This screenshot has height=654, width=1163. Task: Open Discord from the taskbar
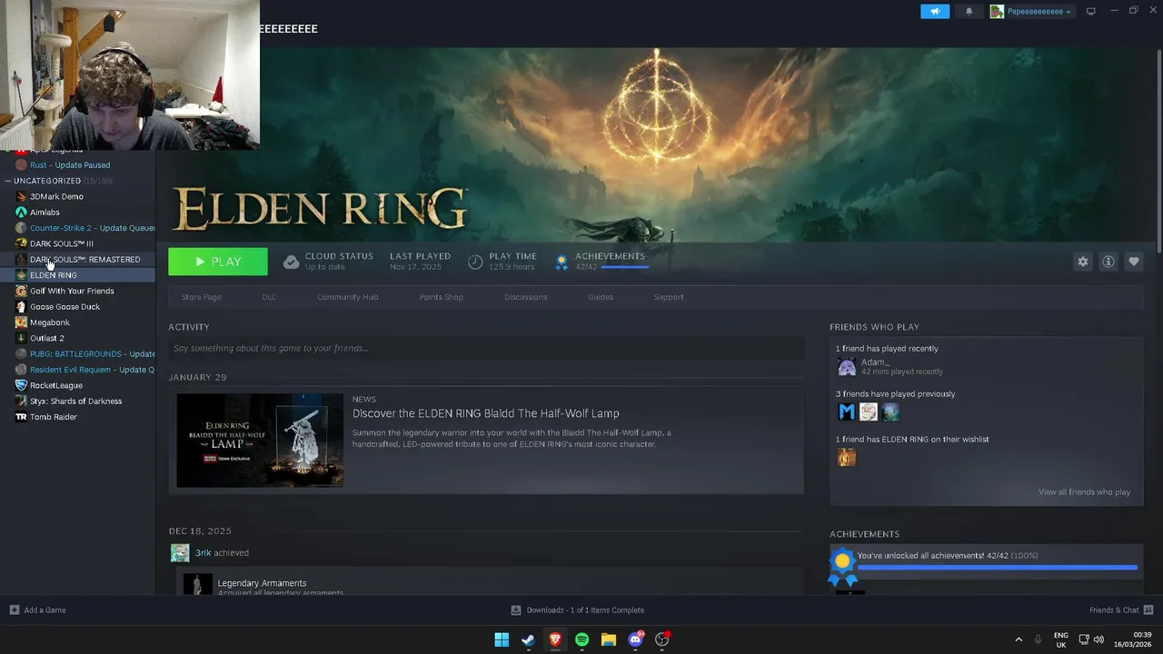[636, 639]
